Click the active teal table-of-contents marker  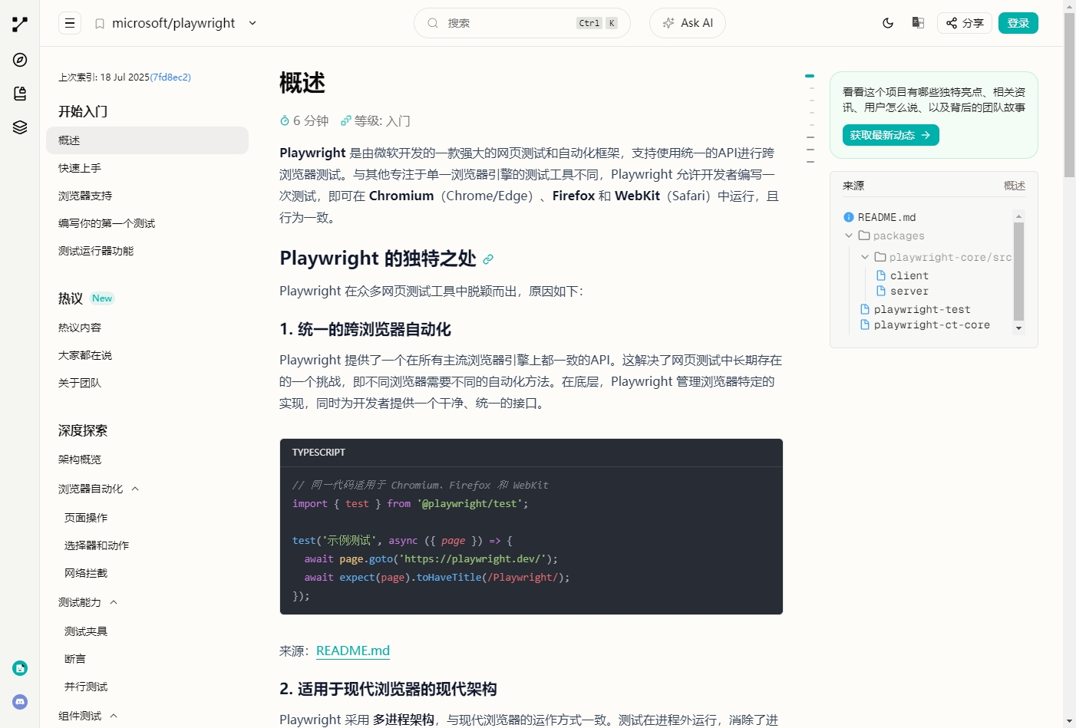(x=809, y=76)
